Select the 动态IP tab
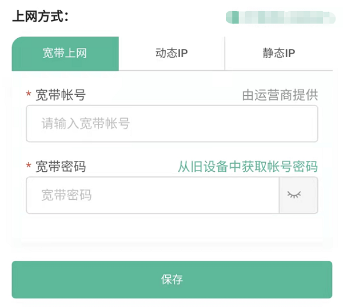 (x=171, y=54)
